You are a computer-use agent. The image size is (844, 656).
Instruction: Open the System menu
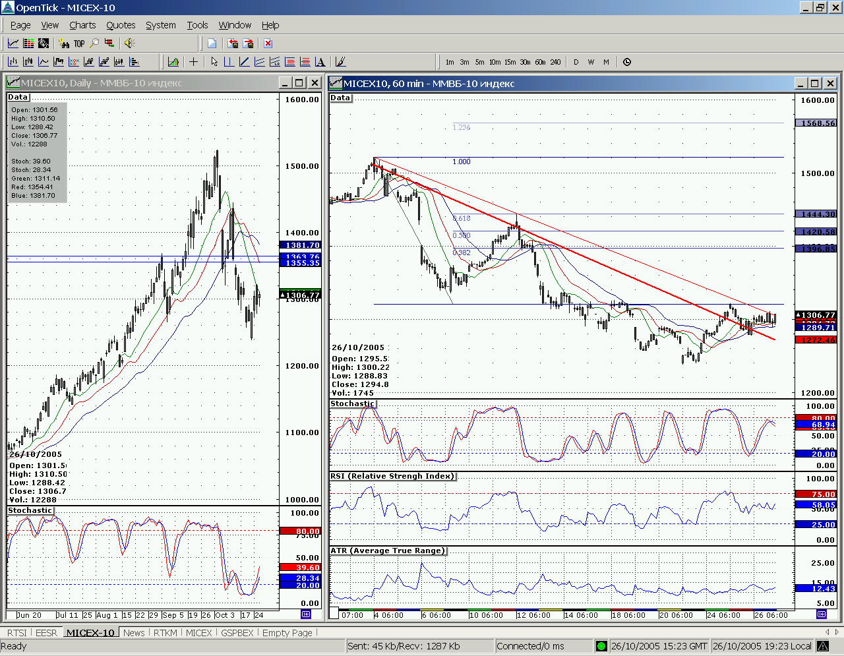(x=161, y=25)
